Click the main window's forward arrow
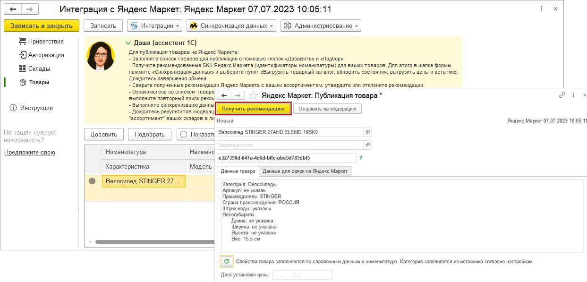The height and width of the screenshot is (282, 587). [30, 9]
